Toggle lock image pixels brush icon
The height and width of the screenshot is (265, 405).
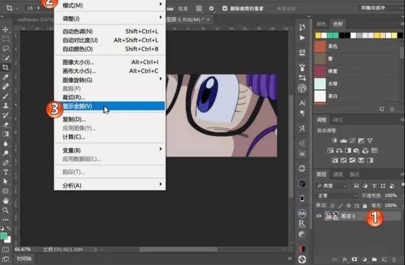tap(341, 206)
